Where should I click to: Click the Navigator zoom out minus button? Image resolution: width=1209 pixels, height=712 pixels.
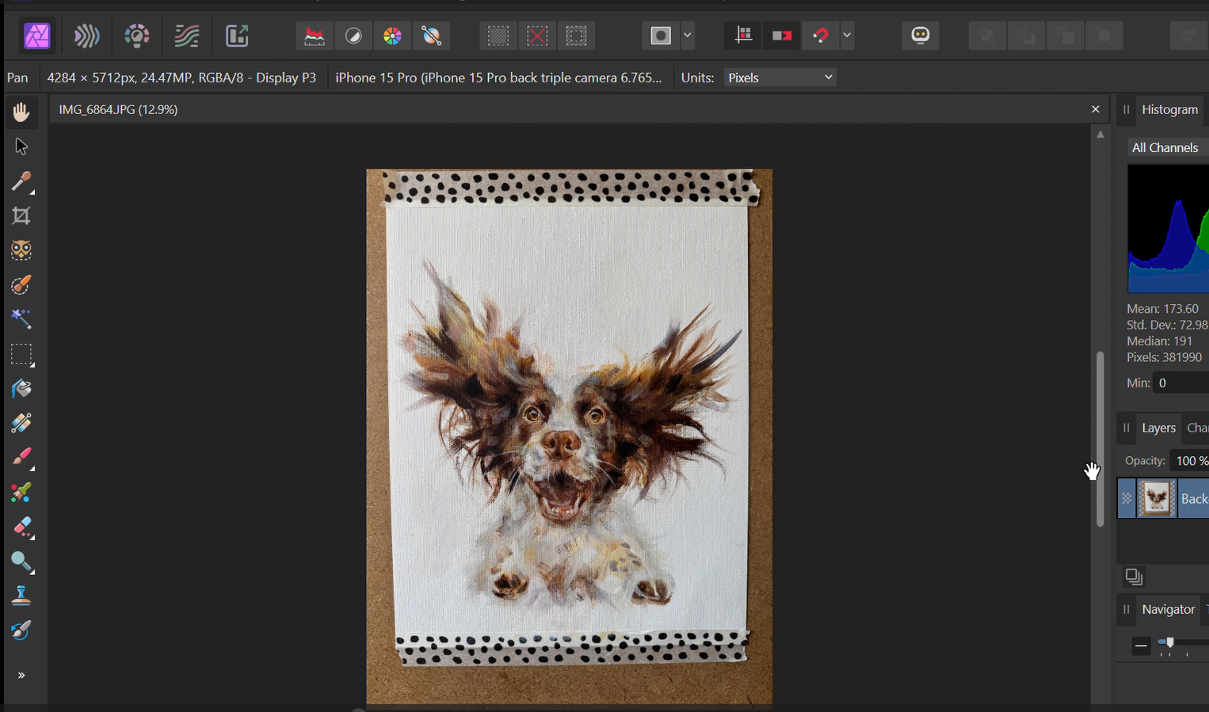(1141, 645)
